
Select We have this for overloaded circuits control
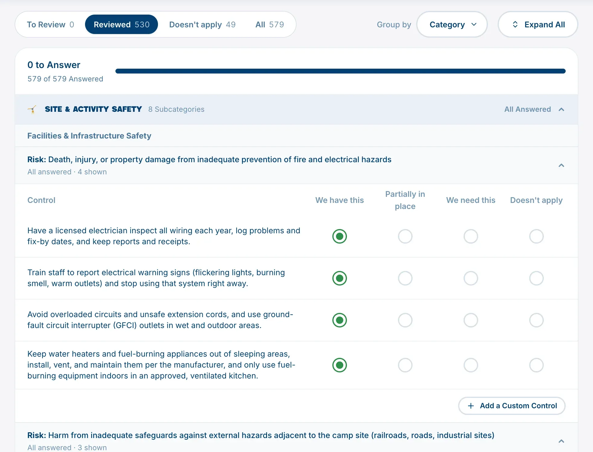(340, 320)
